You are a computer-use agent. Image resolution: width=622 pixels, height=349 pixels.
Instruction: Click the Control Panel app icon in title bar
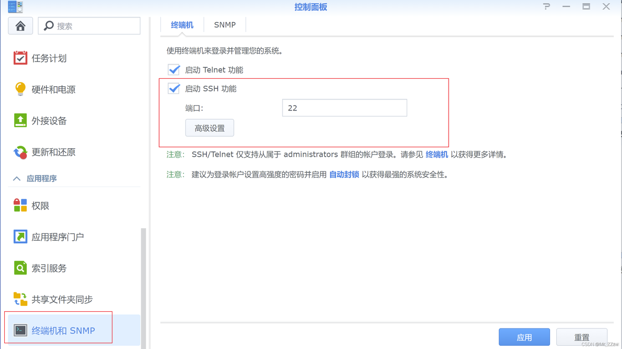[x=15, y=7]
